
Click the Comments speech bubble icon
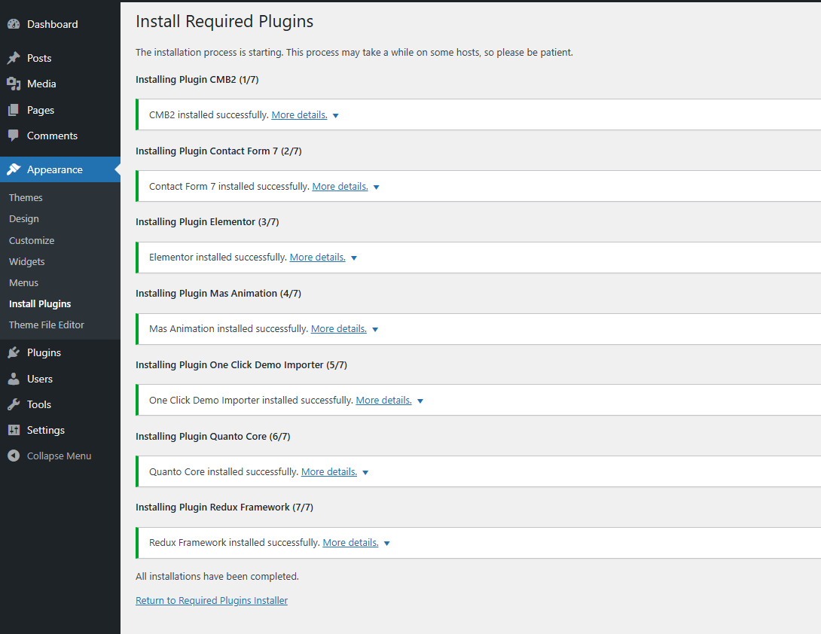coord(14,136)
